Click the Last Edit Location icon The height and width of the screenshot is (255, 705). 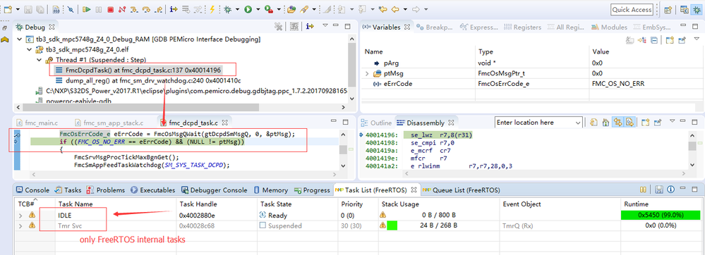382,9
